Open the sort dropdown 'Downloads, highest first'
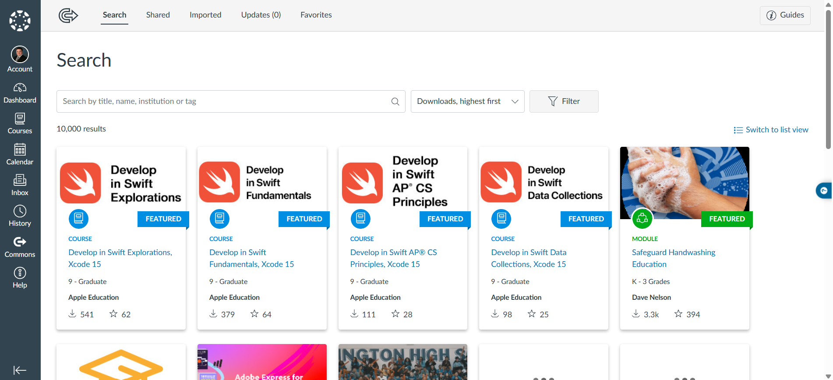Screen dimensions: 833x380 pos(467,102)
